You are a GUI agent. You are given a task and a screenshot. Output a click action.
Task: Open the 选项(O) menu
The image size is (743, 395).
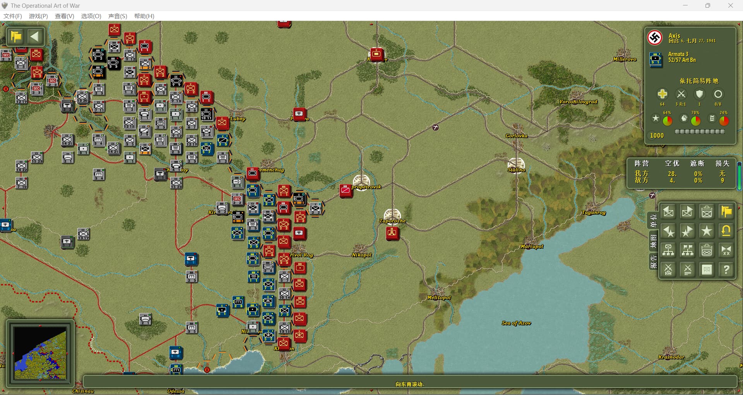point(91,16)
